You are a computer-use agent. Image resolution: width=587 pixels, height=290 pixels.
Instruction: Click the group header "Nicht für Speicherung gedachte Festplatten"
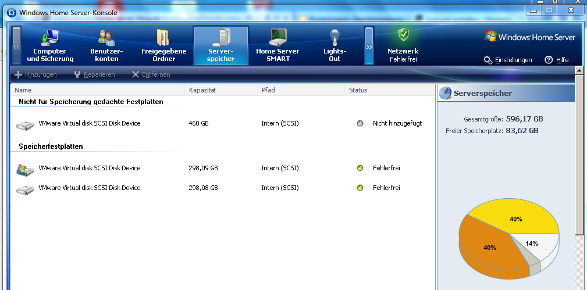[x=91, y=102]
